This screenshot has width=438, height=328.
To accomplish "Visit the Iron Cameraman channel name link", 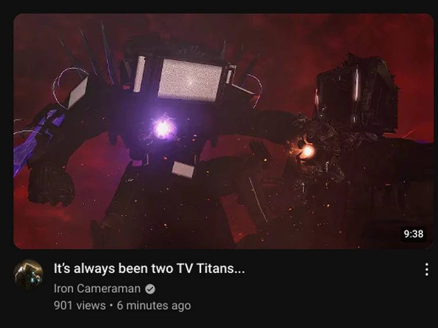I will point(97,289).
